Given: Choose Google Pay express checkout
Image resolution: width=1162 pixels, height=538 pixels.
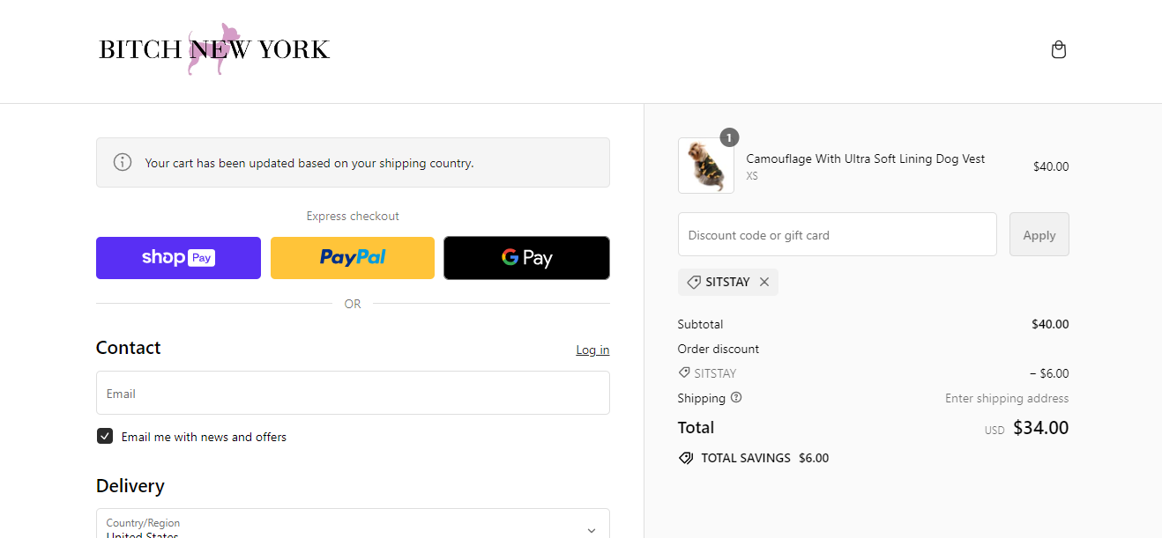Looking at the screenshot, I should pos(526,258).
